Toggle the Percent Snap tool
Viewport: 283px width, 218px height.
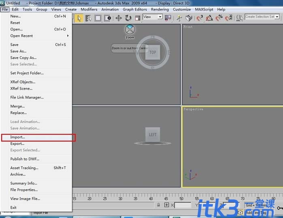[x=219, y=18]
